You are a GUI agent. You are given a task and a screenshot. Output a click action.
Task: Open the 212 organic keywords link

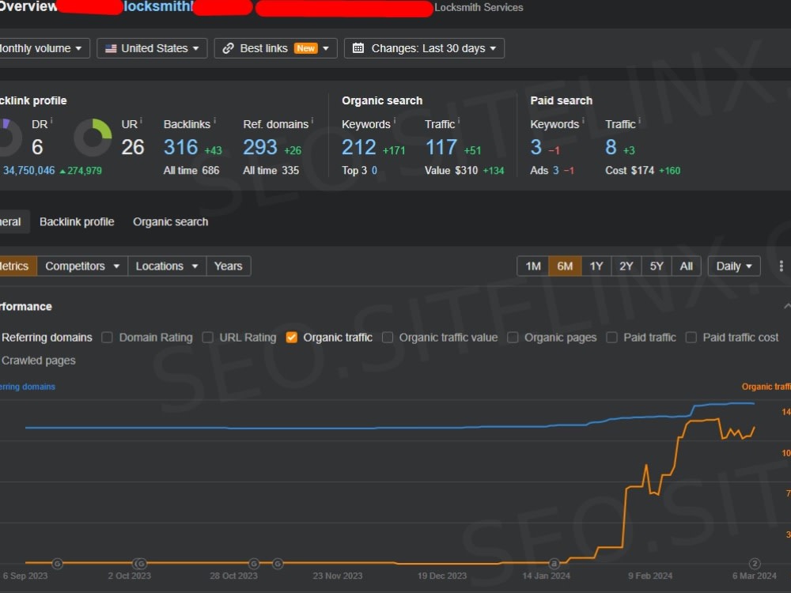pyautogui.click(x=358, y=147)
